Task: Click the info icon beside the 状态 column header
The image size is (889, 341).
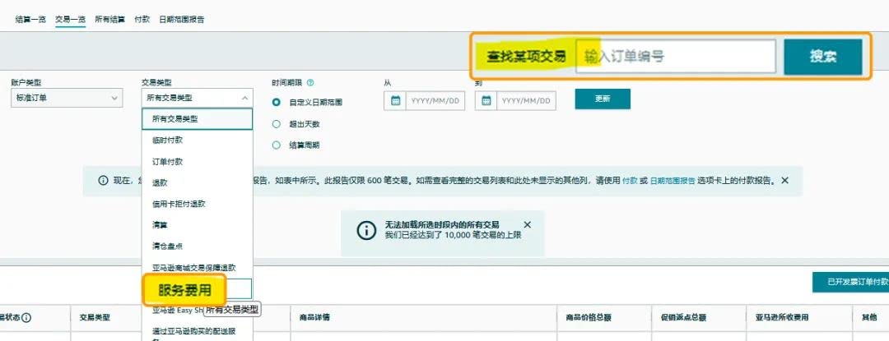Action: (26, 318)
